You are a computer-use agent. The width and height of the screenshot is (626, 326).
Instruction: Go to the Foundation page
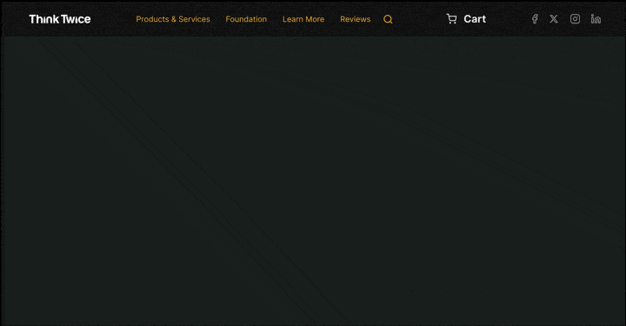coord(246,19)
